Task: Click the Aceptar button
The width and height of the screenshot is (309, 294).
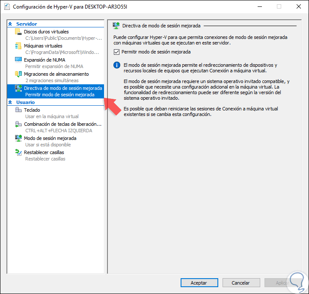Action: (199, 283)
